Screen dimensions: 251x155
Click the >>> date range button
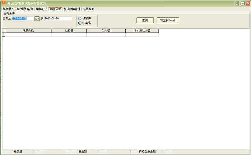point(37,19)
